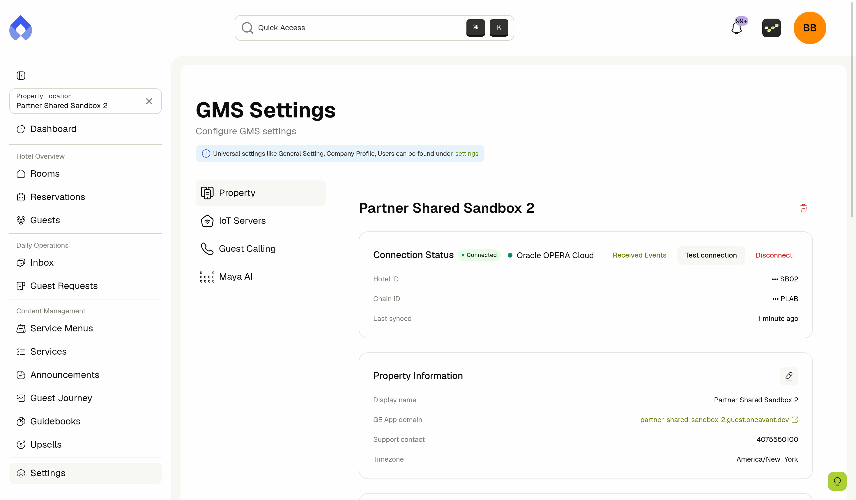Click the Command key shortcut badge

coord(475,28)
